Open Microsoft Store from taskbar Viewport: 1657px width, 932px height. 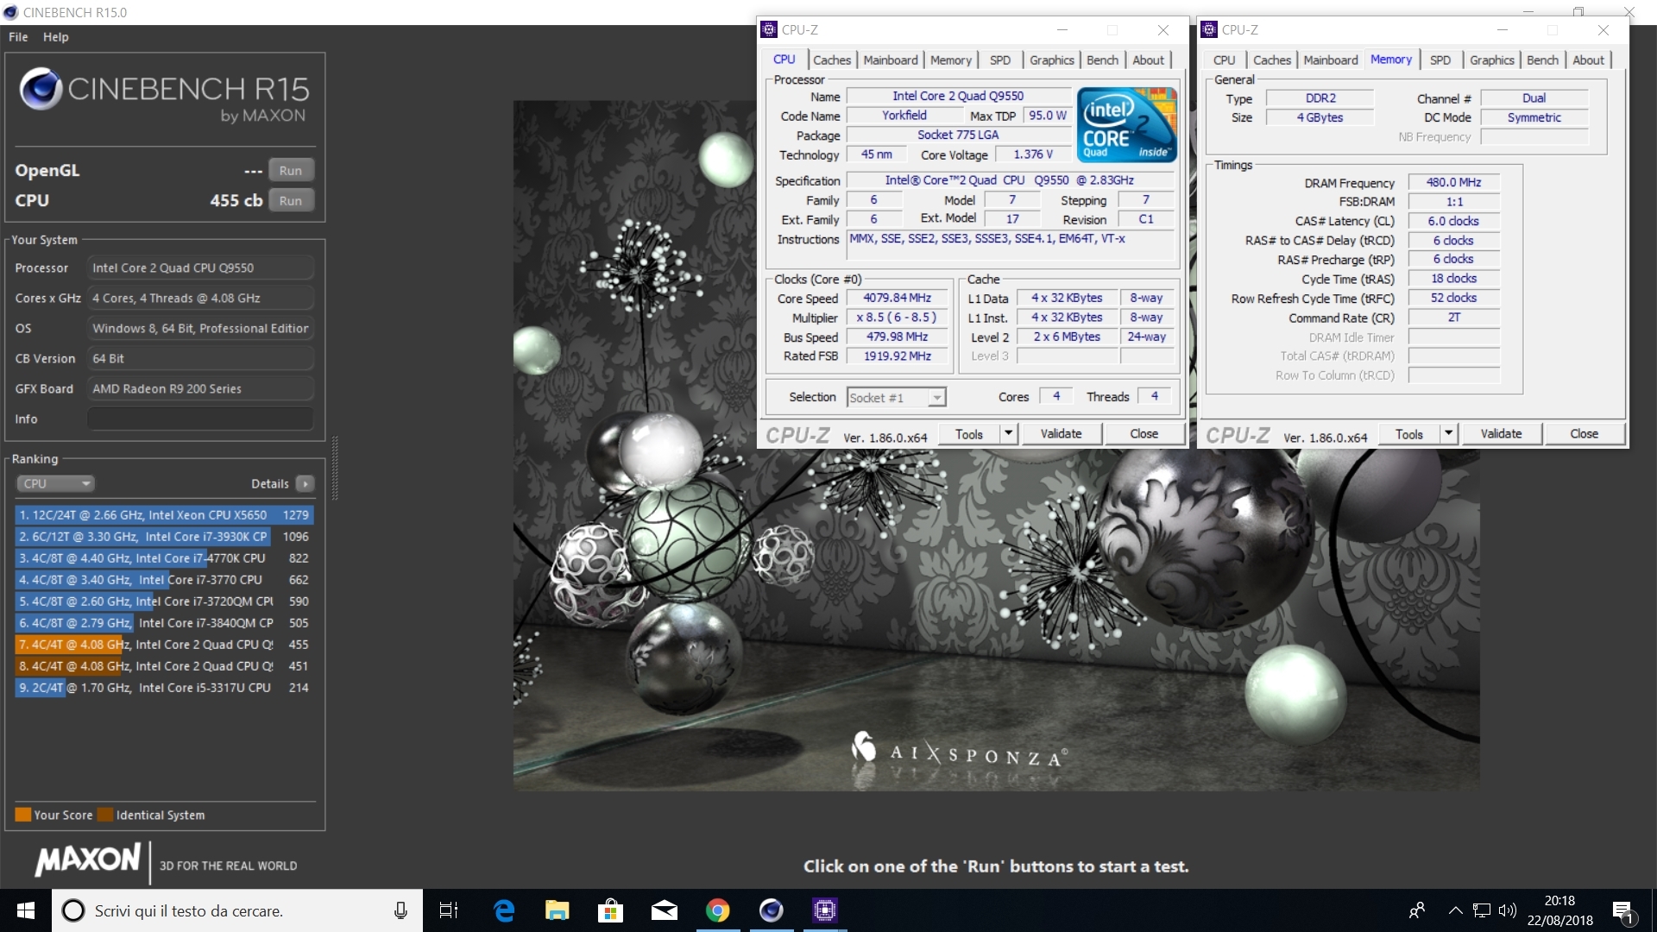[x=611, y=910]
